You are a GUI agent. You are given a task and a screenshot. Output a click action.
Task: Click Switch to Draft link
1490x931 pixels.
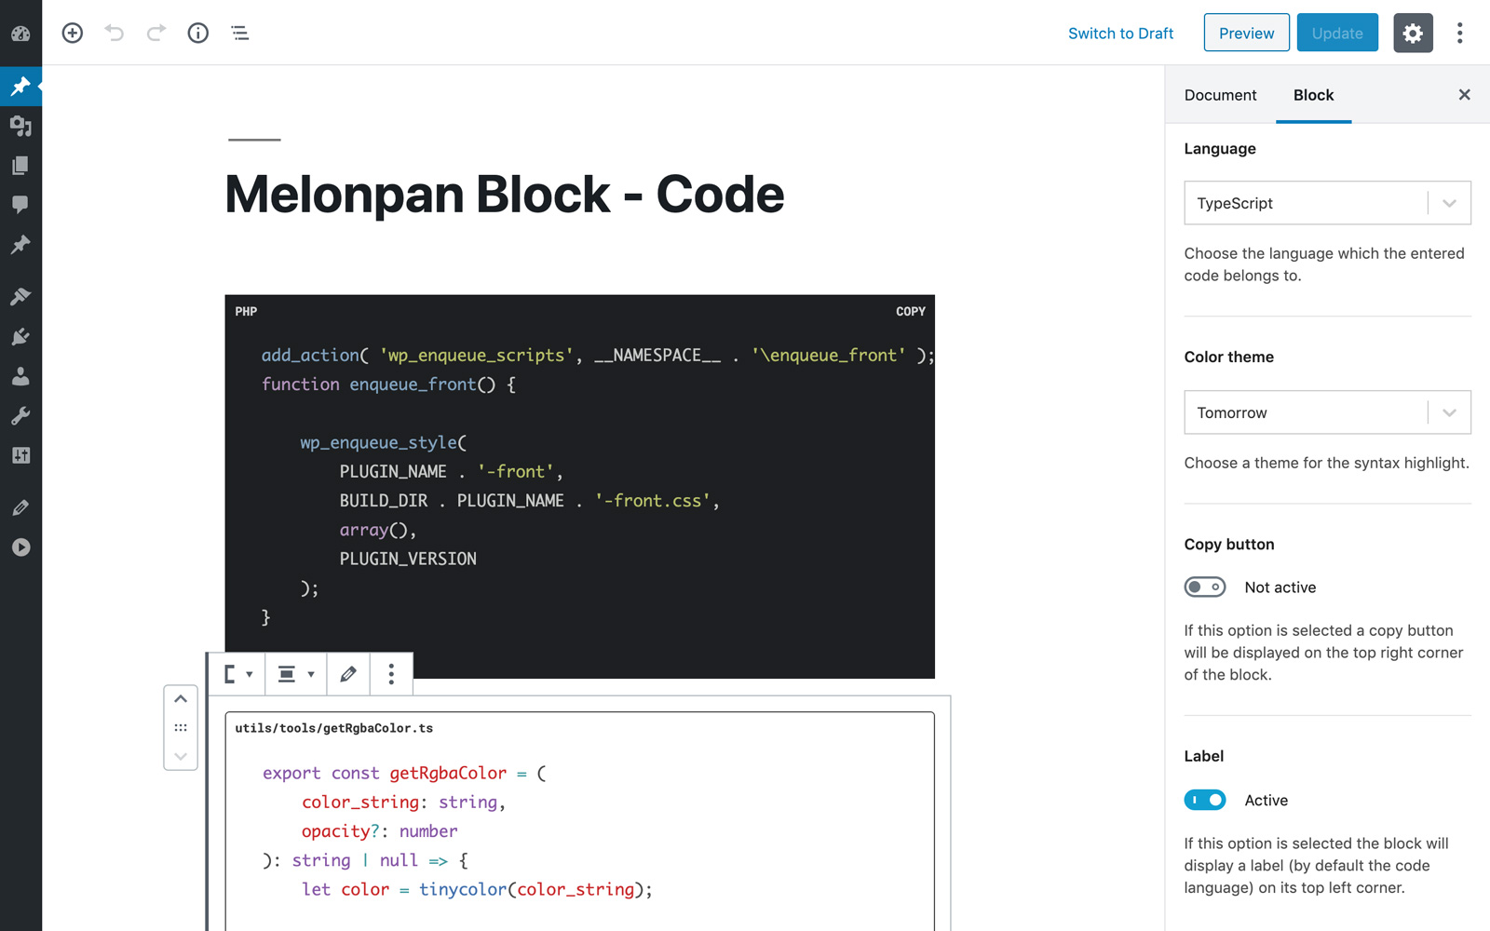[1120, 34]
